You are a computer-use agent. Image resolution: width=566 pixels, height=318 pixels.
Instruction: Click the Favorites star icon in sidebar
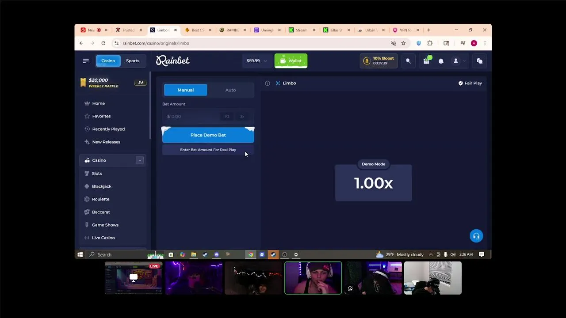tap(87, 116)
